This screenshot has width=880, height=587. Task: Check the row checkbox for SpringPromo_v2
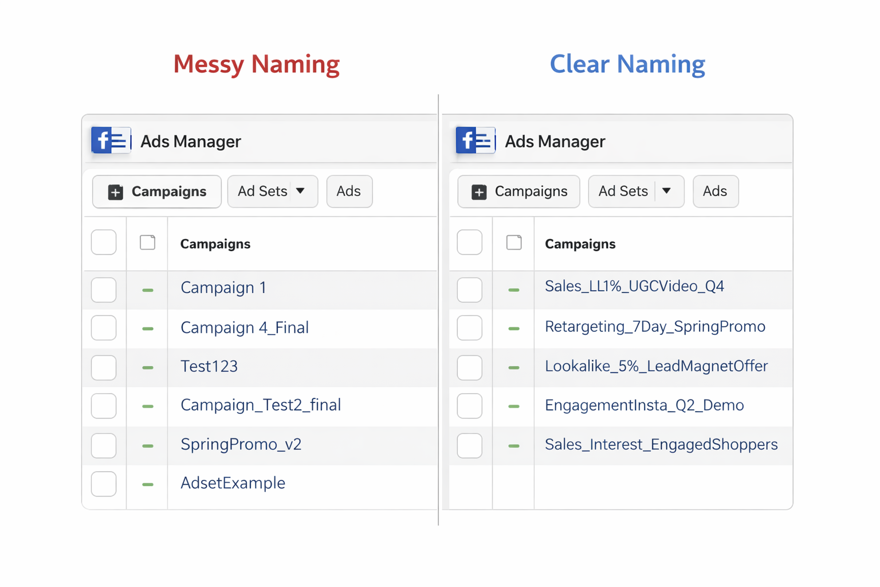click(104, 445)
